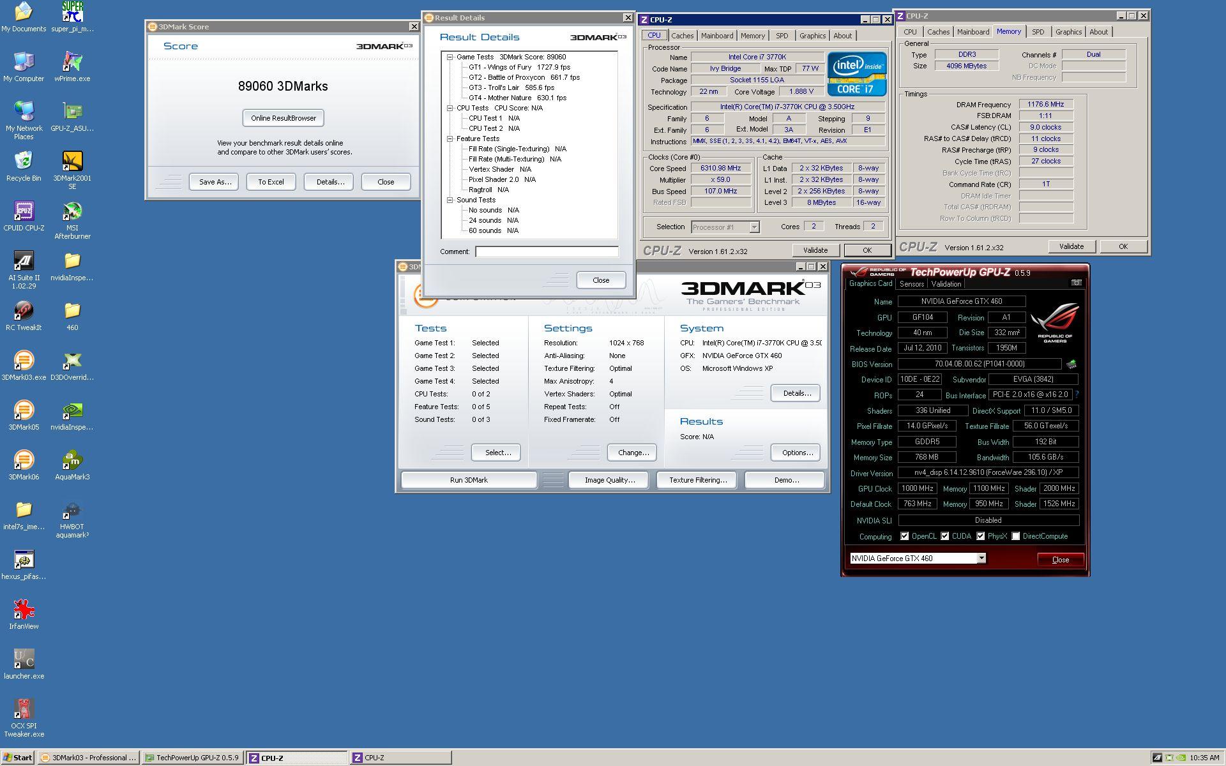Click Select... under Tests in 3DMark03
The height and width of the screenshot is (766, 1226).
(497, 453)
